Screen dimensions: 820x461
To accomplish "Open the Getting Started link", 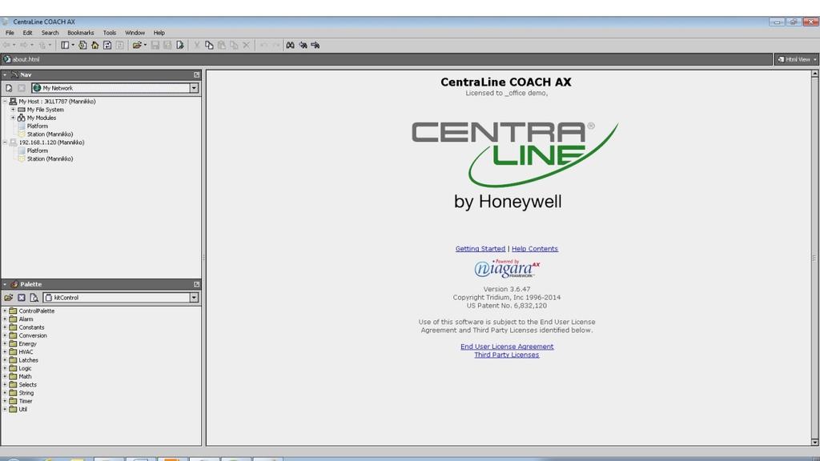I will point(480,249).
